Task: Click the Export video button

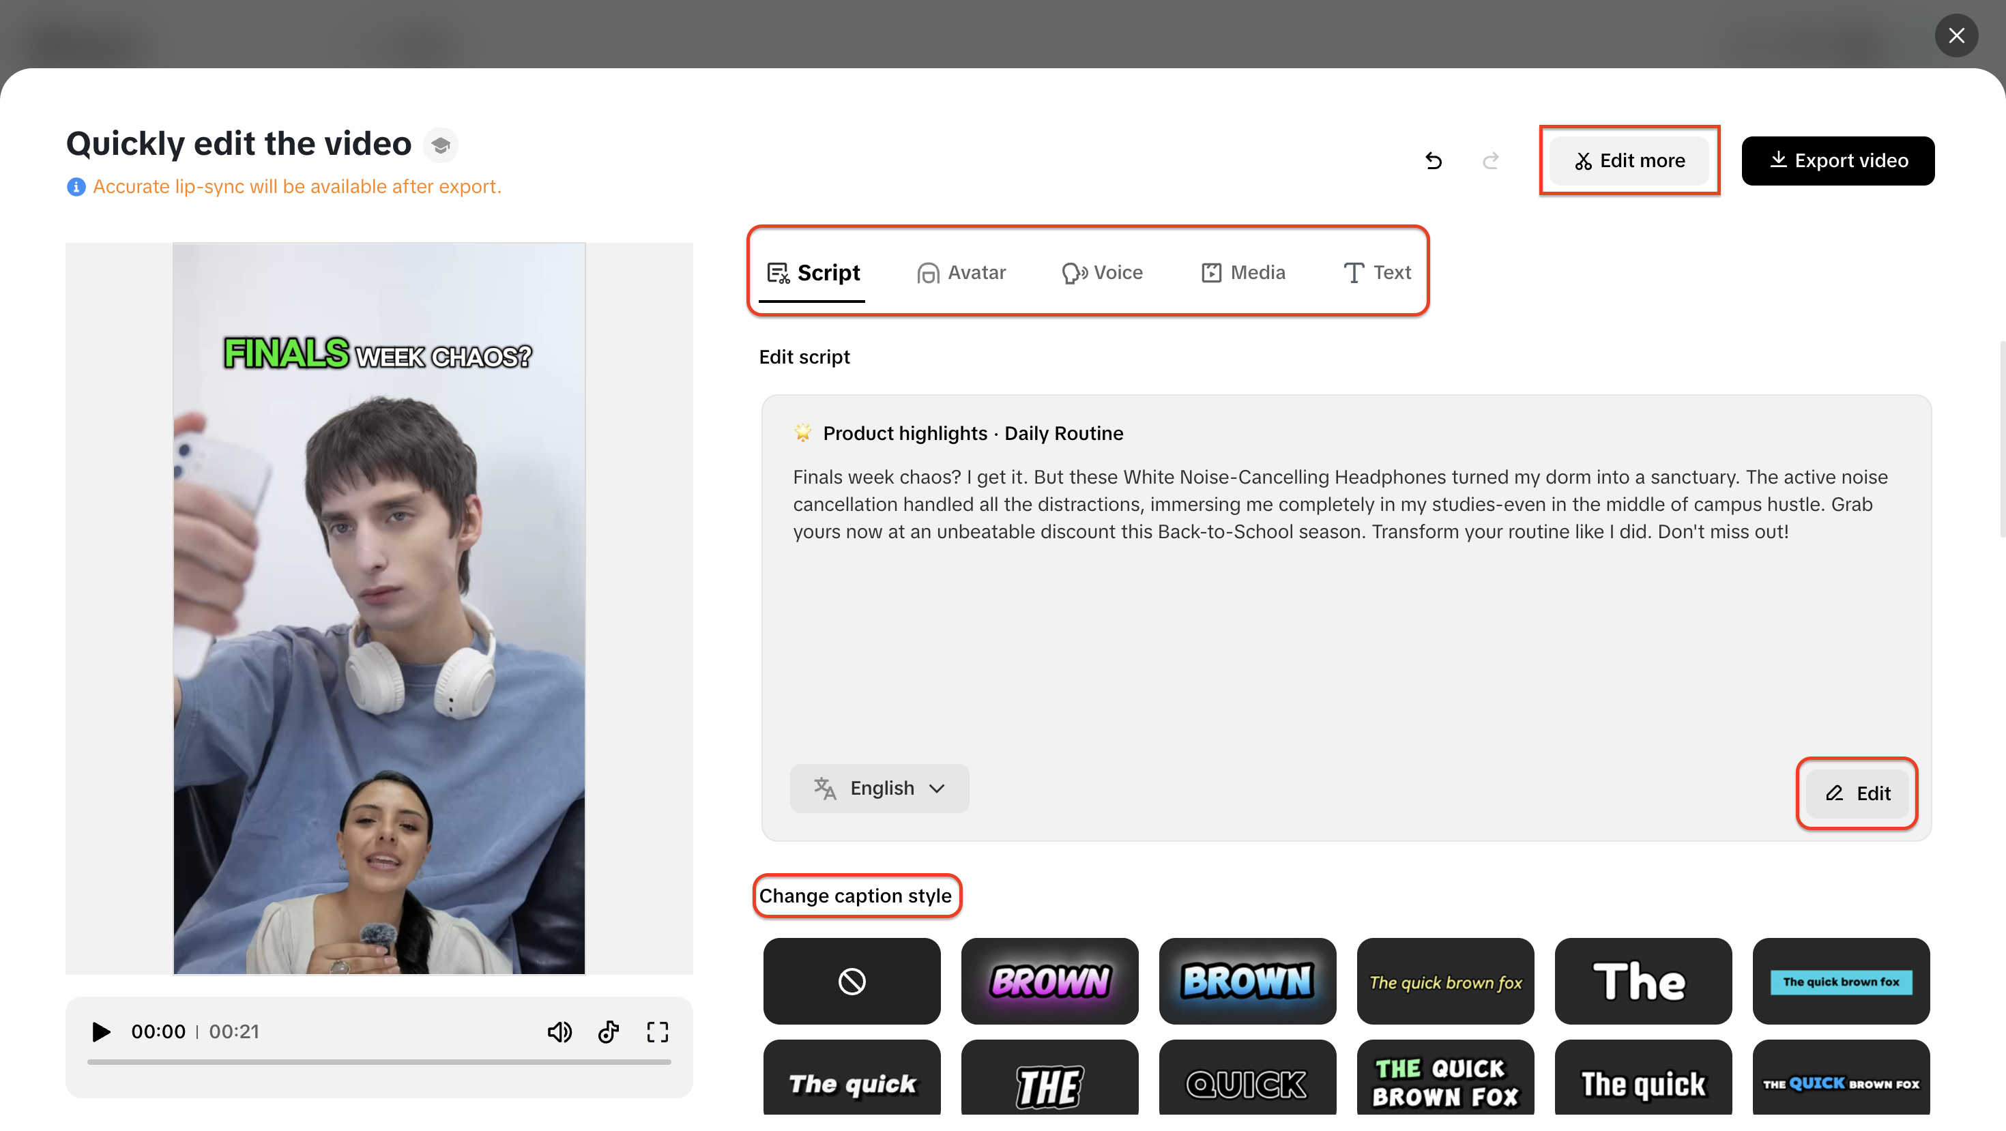Action: coord(1837,160)
